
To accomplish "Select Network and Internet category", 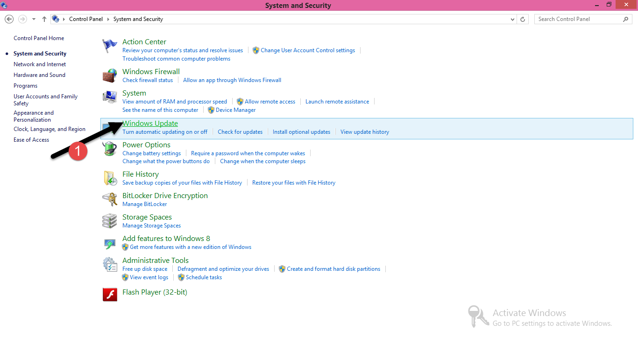I will click(x=40, y=64).
